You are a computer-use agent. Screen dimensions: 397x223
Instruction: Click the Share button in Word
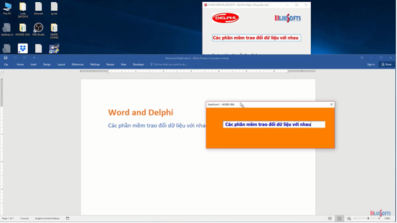[386, 65]
